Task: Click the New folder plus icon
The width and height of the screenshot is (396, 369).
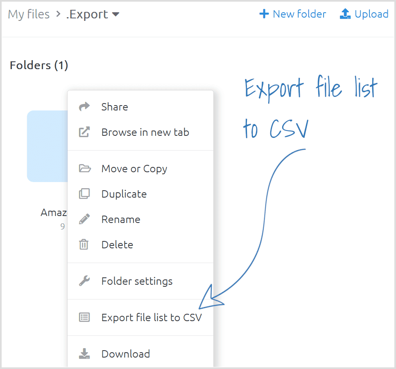Action: pos(264,14)
